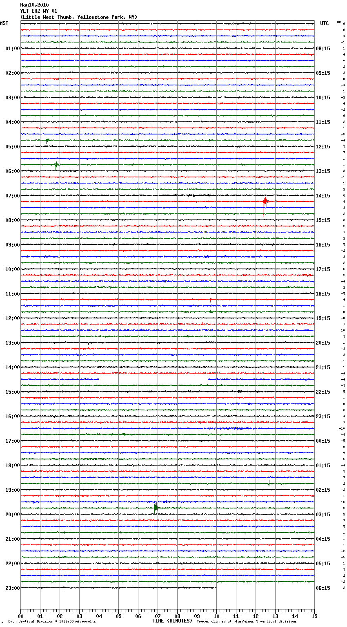Click the 21:15 UTC time label
This screenshot has height=627, width=347.
coord(323,367)
